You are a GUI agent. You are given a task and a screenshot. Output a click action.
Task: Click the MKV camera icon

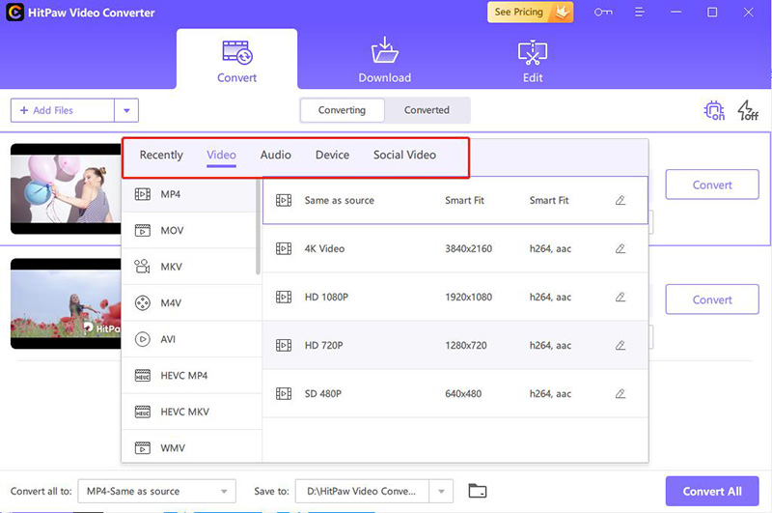click(x=142, y=266)
